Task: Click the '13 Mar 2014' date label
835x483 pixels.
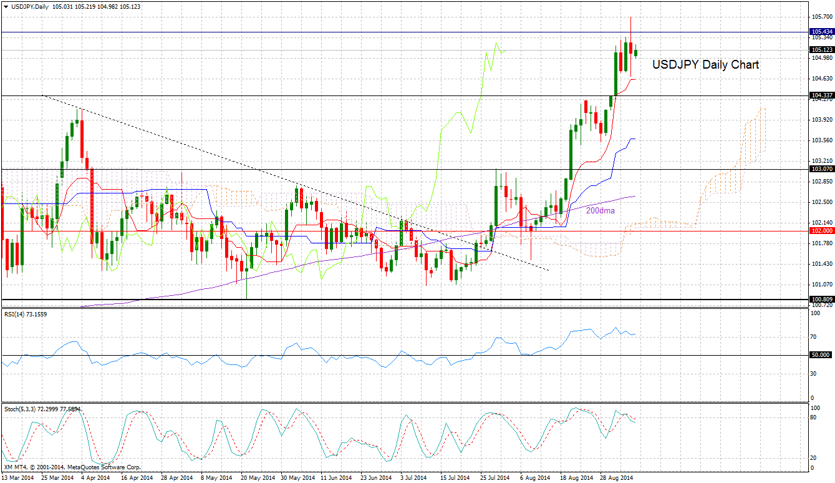Action: [x=17, y=478]
